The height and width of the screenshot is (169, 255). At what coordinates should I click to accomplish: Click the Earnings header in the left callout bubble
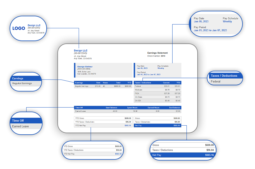click(x=18, y=78)
